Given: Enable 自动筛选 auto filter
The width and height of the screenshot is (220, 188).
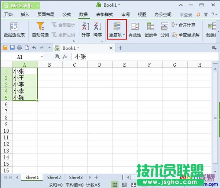Looking at the screenshot, I should click(x=40, y=30).
